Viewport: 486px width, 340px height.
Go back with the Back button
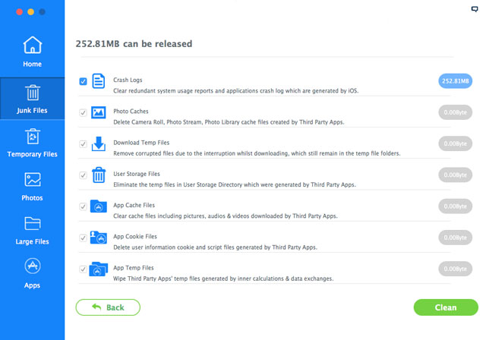pos(108,307)
